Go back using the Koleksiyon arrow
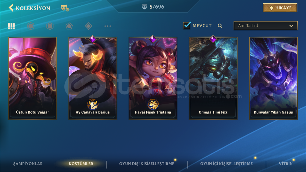 [11, 8]
